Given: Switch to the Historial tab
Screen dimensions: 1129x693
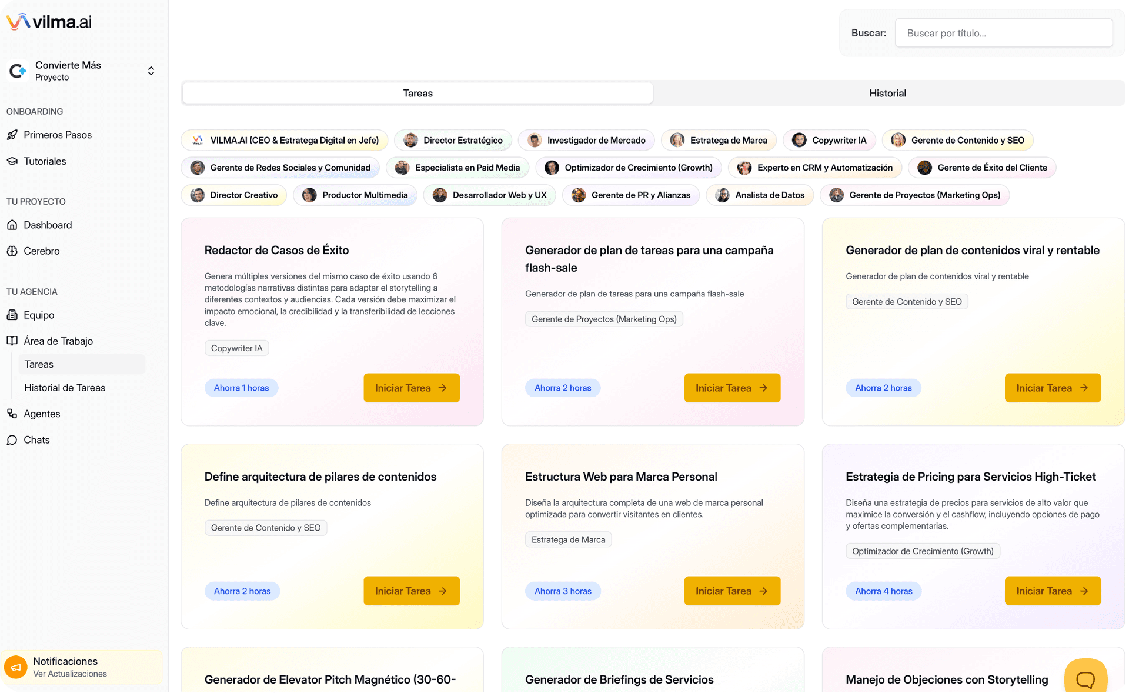Looking at the screenshot, I should 887,94.
